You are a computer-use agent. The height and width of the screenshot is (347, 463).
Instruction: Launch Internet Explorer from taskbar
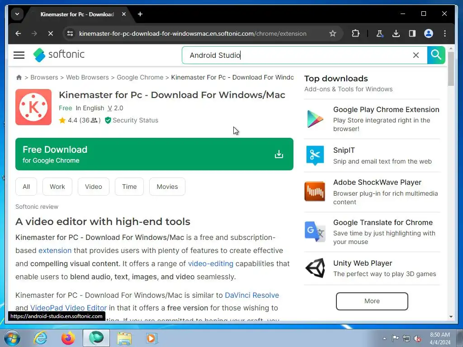coord(40,338)
